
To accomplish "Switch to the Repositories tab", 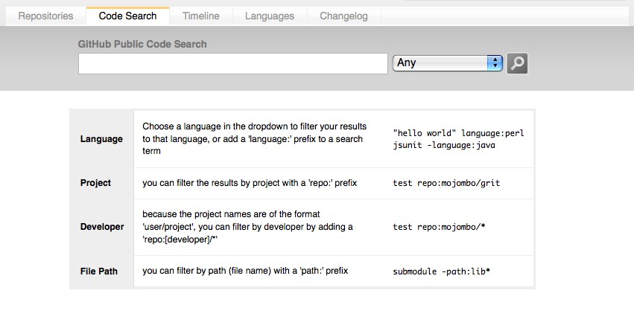I will point(45,16).
